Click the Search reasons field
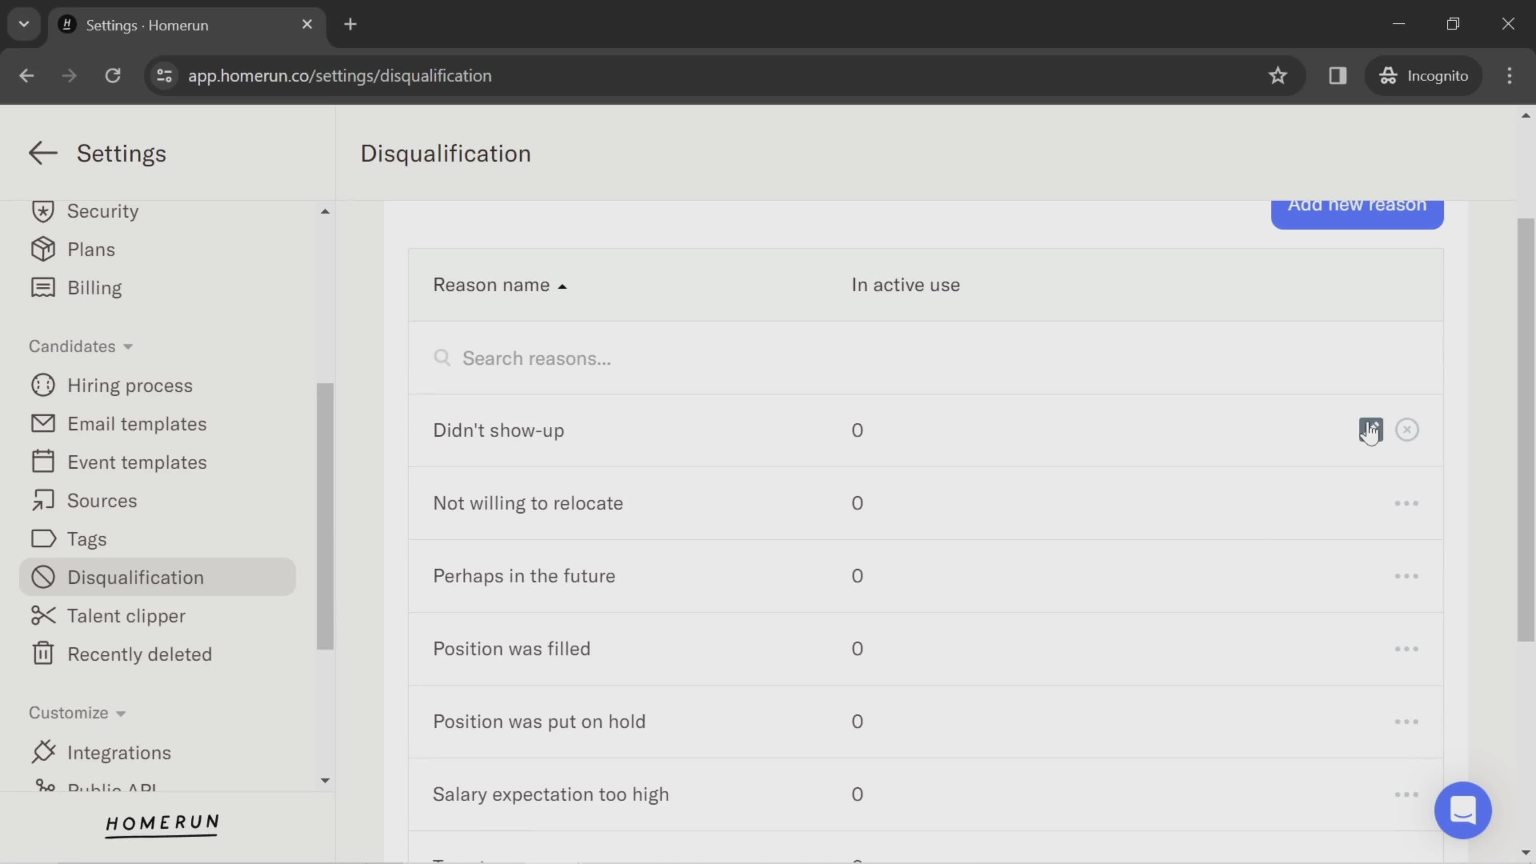The width and height of the screenshot is (1536, 864). (x=926, y=358)
